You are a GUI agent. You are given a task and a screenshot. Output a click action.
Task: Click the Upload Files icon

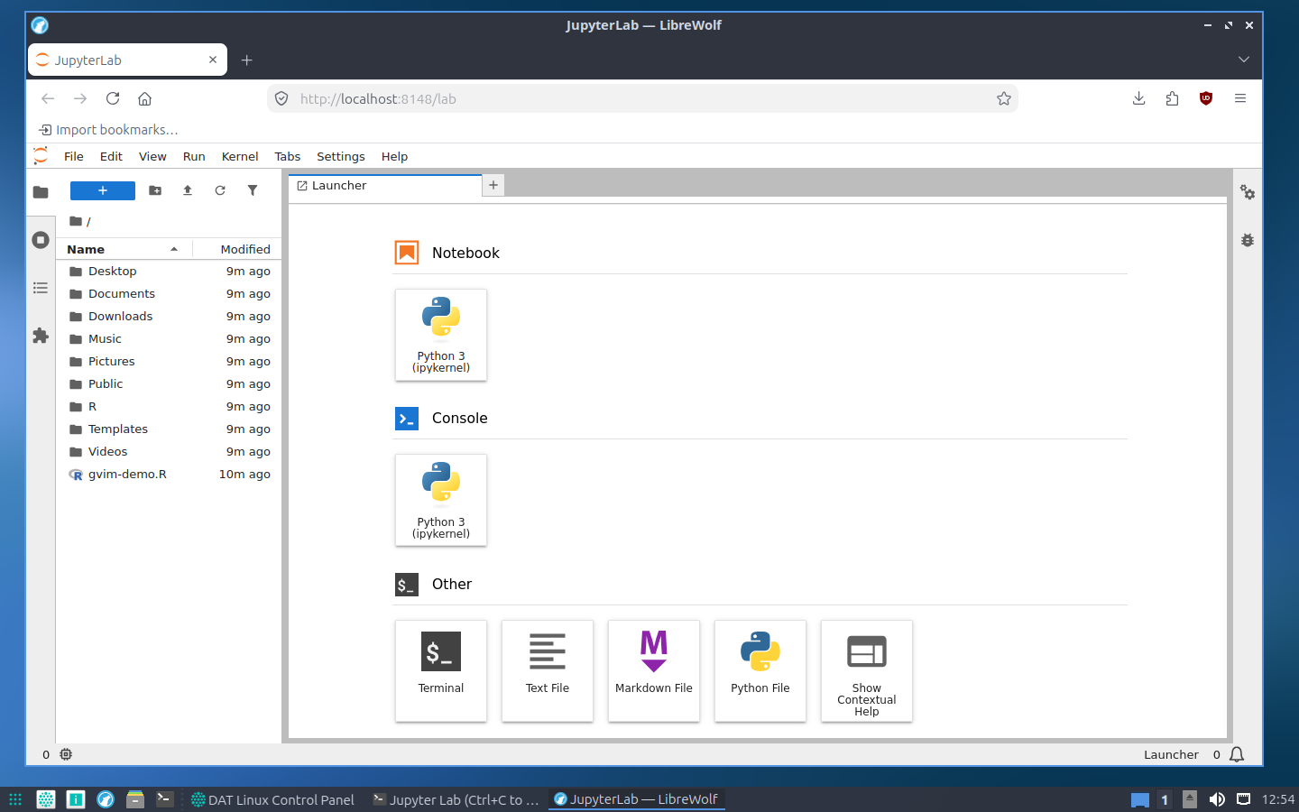coord(188,190)
